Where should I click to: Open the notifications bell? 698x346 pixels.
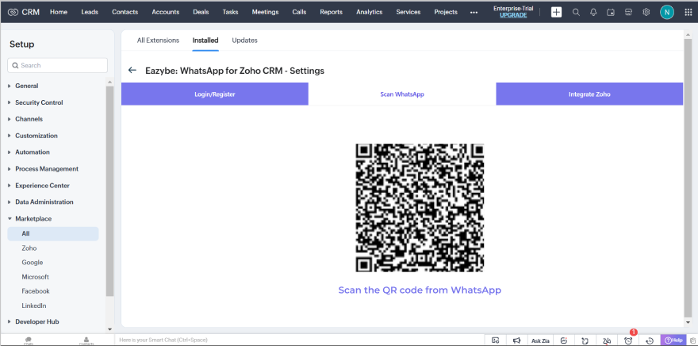(x=593, y=12)
